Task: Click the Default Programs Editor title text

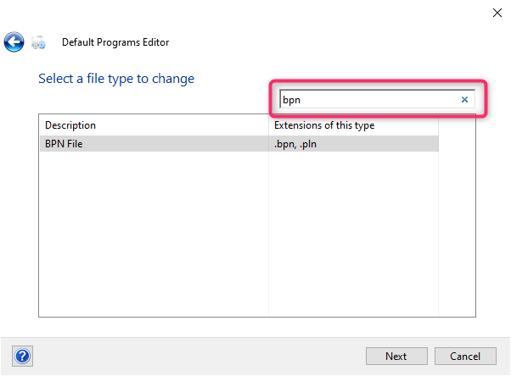Action: (115, 42)
